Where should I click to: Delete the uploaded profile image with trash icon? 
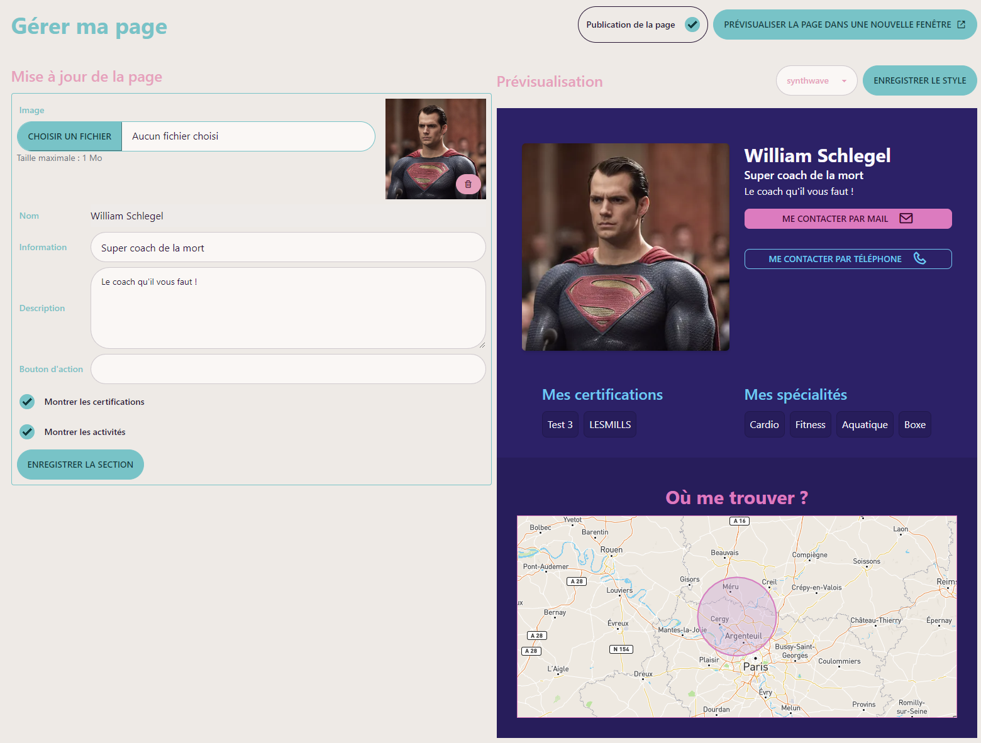tap(468, 184)
